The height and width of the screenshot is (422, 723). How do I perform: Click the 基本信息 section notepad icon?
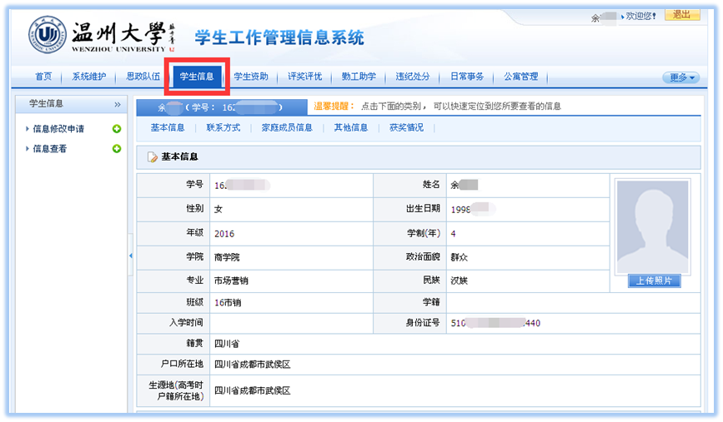(x=152, y=156)
